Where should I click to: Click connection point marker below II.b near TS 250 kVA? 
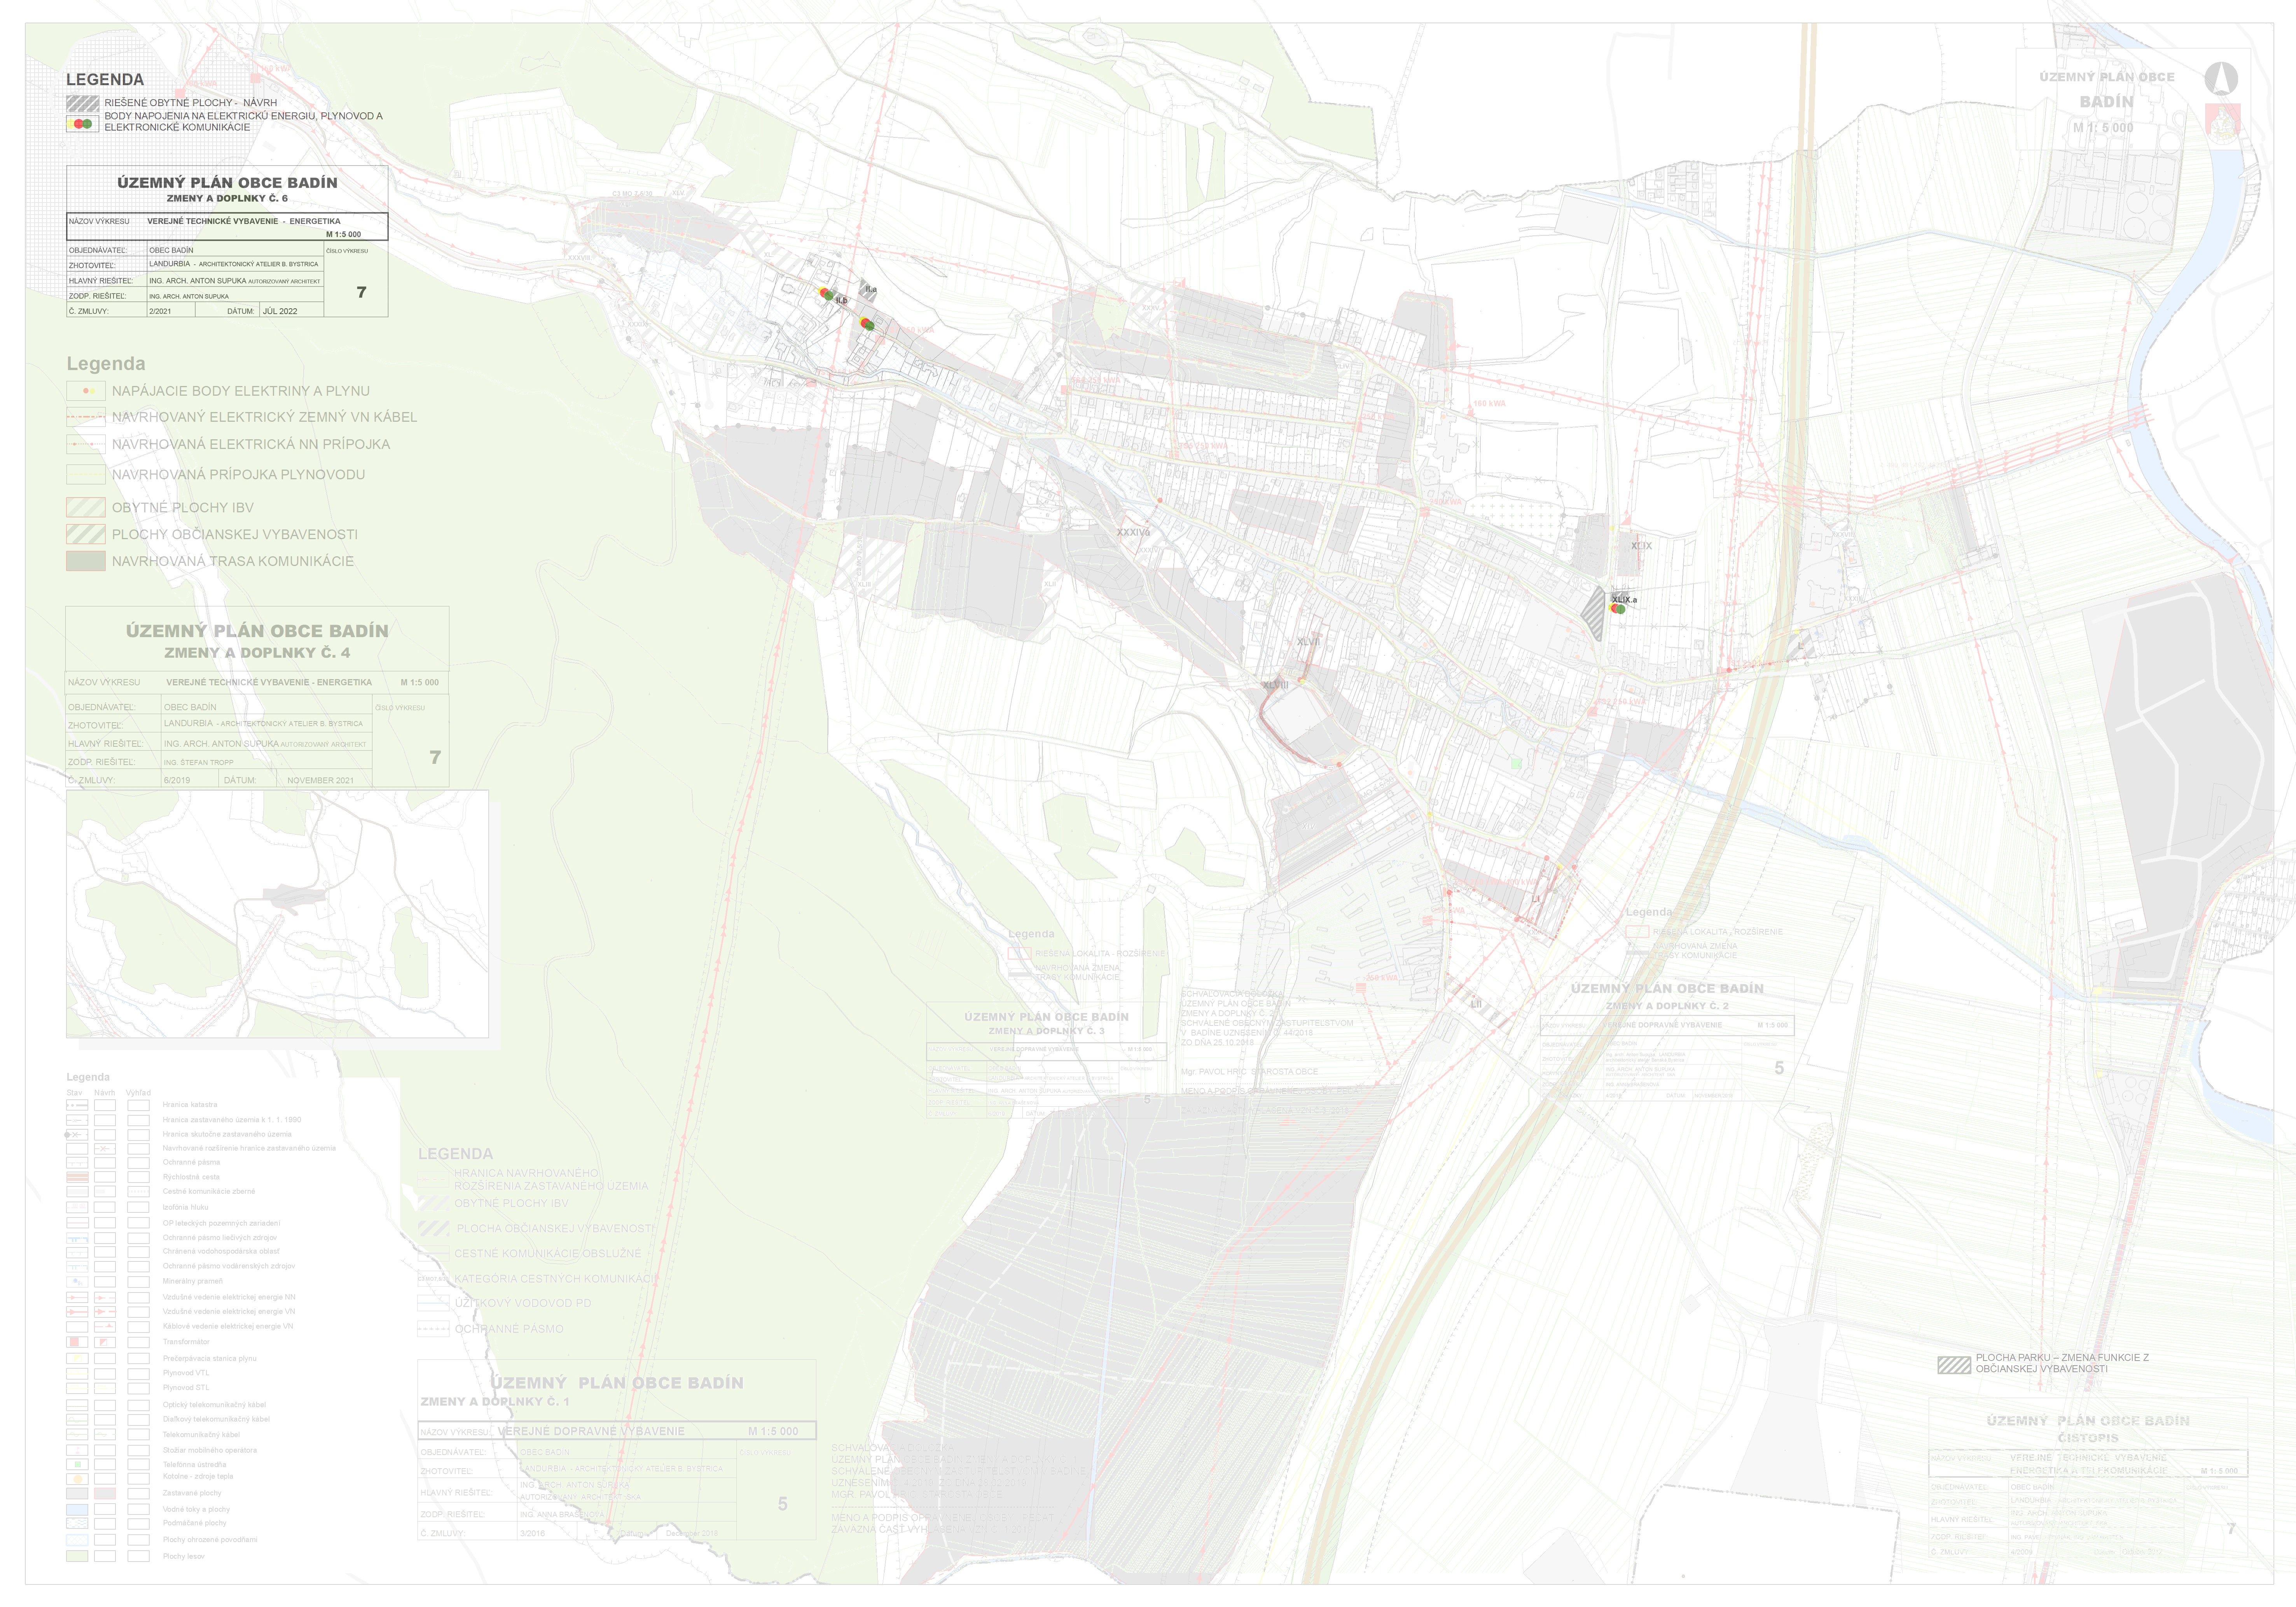(x=867, y=324)
